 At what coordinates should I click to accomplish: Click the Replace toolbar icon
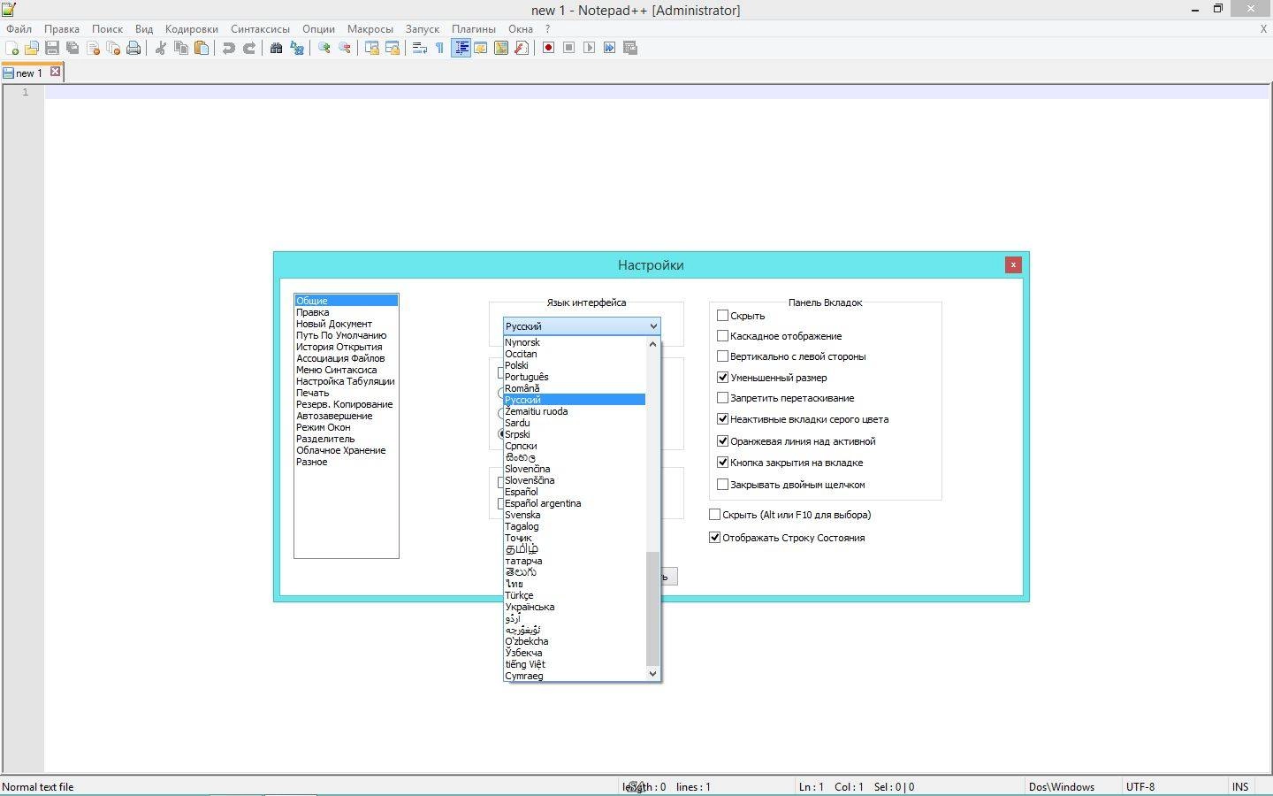[297, 48]
